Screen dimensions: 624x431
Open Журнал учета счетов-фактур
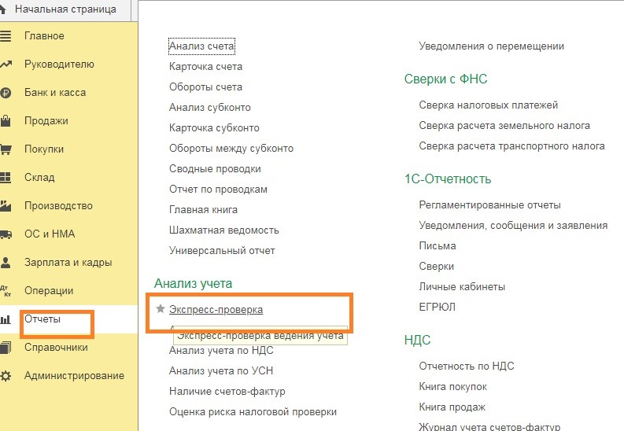pyautogui.click(x=489, y=427)
